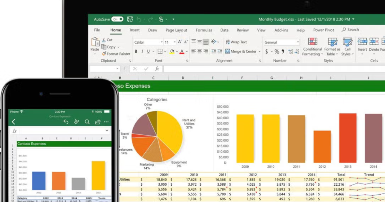Click Format Painter brush
Image resolution: width=385 pixels, height=202 pixels.
pos(104,54)
